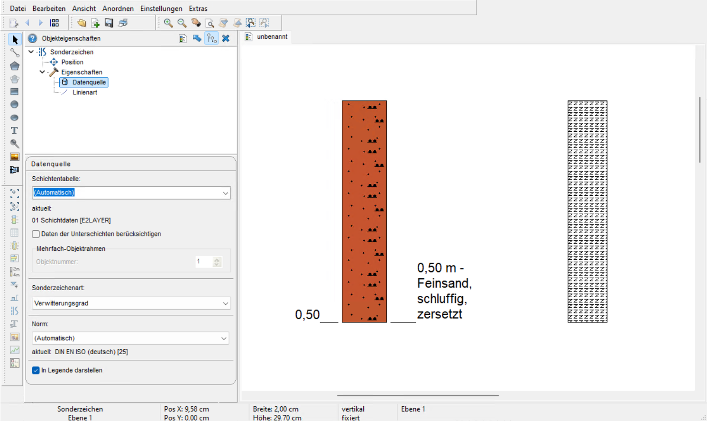Click the table grid tool in left toolbar
The image size is (707, 421).
pos(15,232)
